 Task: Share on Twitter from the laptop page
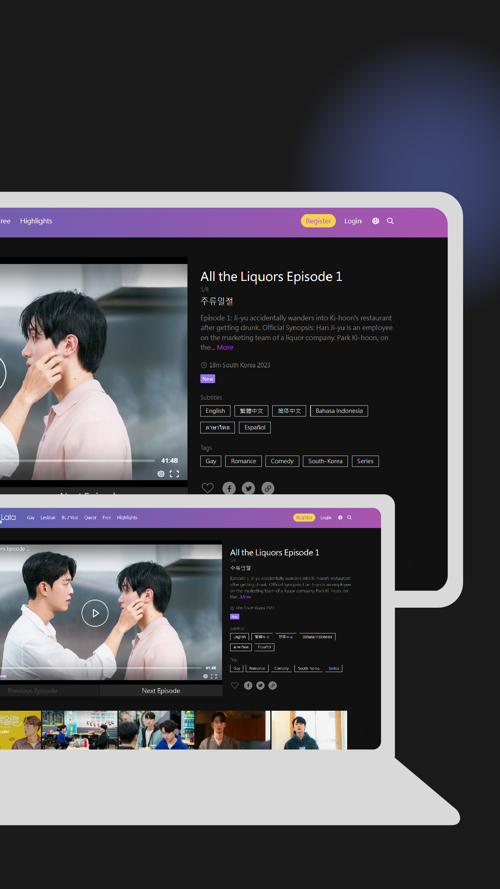[261, 685]
